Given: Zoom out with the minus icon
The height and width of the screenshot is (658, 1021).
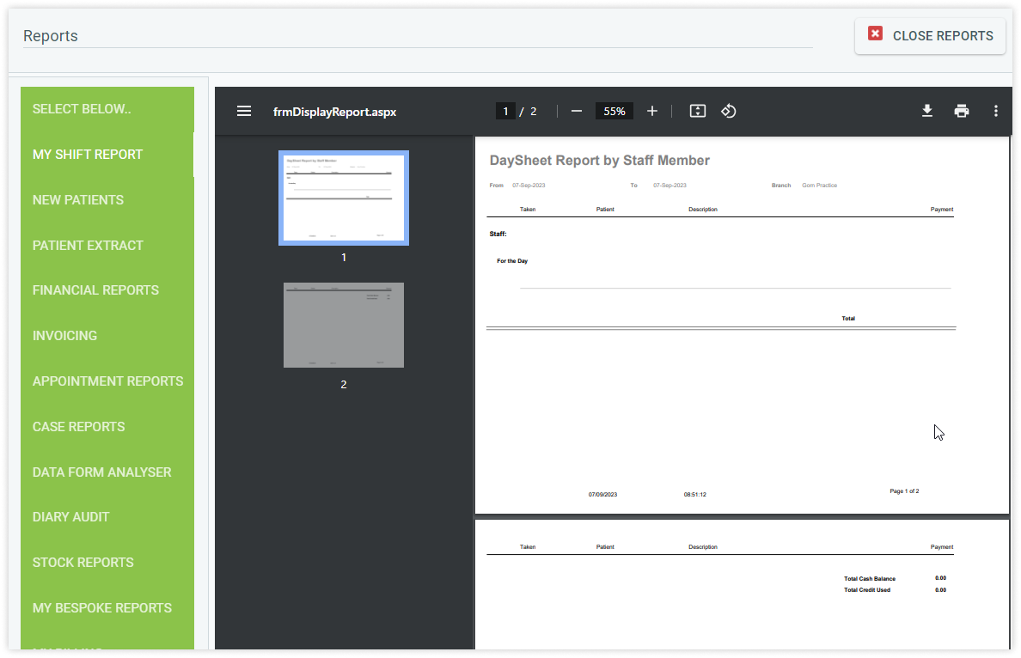Looking at the screenshot, I should (577, 112).
